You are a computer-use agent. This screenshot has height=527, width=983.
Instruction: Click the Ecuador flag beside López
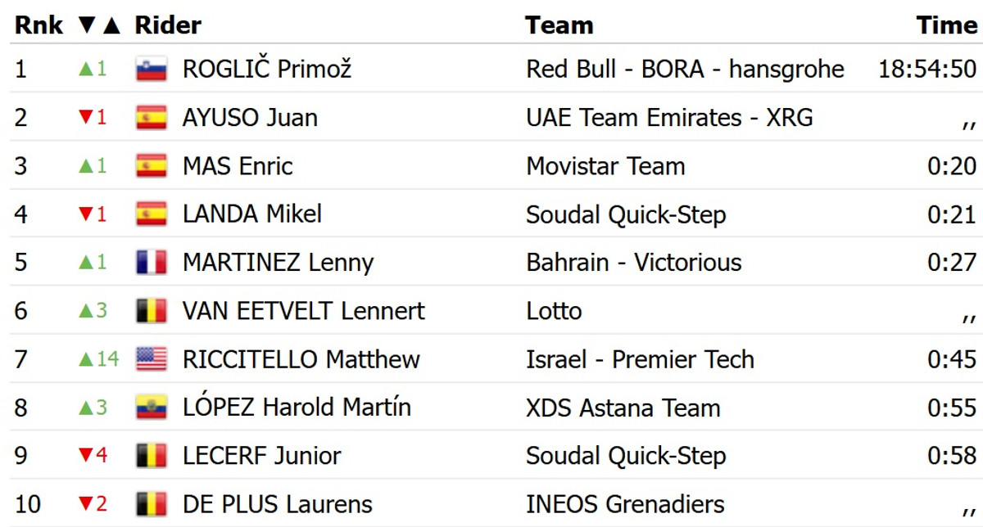tap(151, 408)
